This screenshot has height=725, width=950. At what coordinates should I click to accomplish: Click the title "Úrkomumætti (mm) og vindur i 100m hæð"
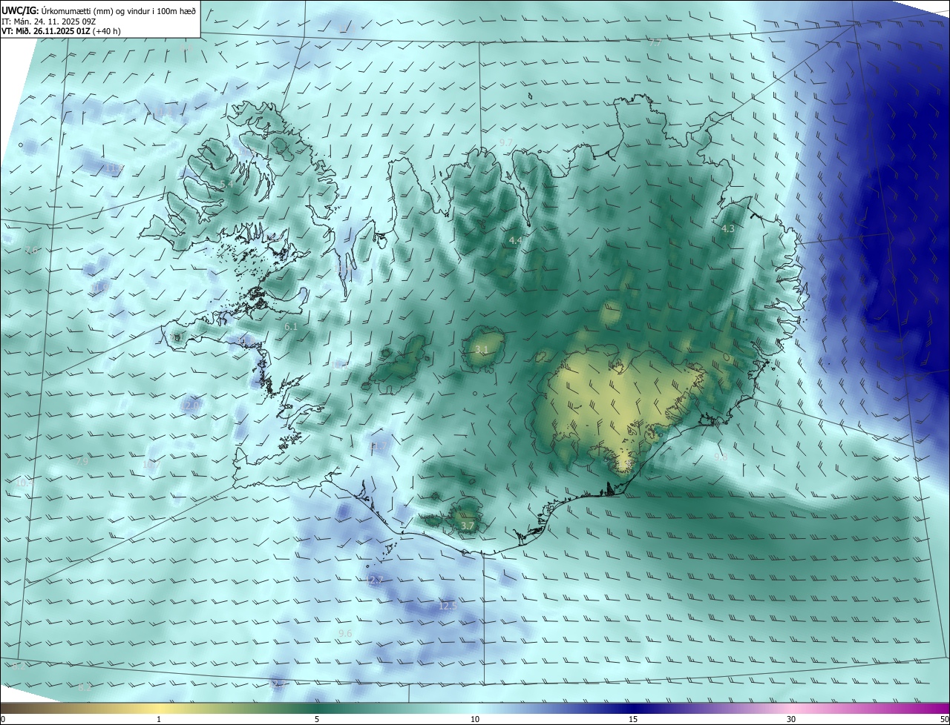[x=119, y=10]
